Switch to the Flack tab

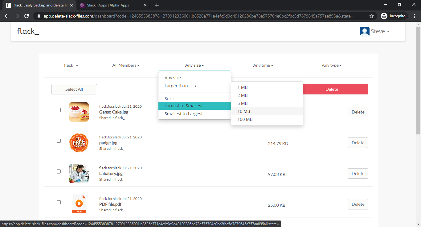pos(39,5)
